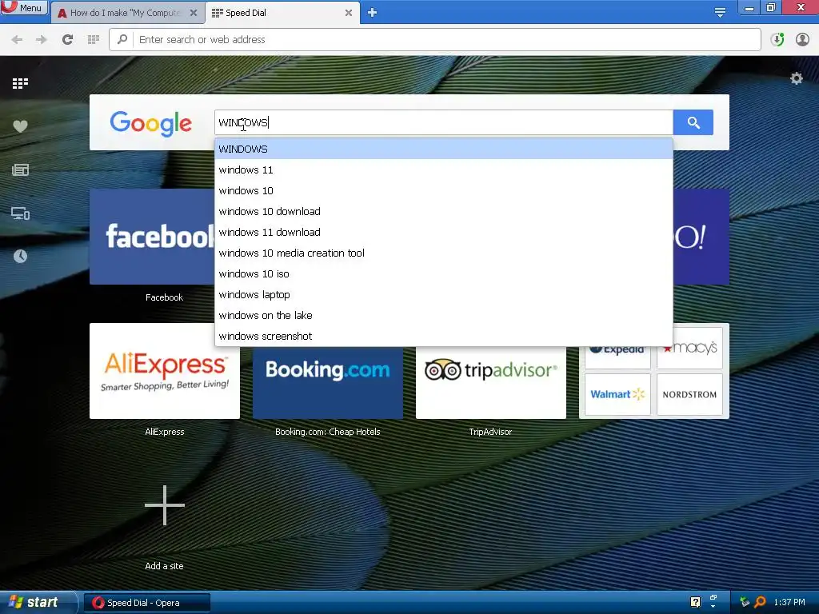Choose the "windows 10" suggestion

pyautogui.click(x=443, y=190)
